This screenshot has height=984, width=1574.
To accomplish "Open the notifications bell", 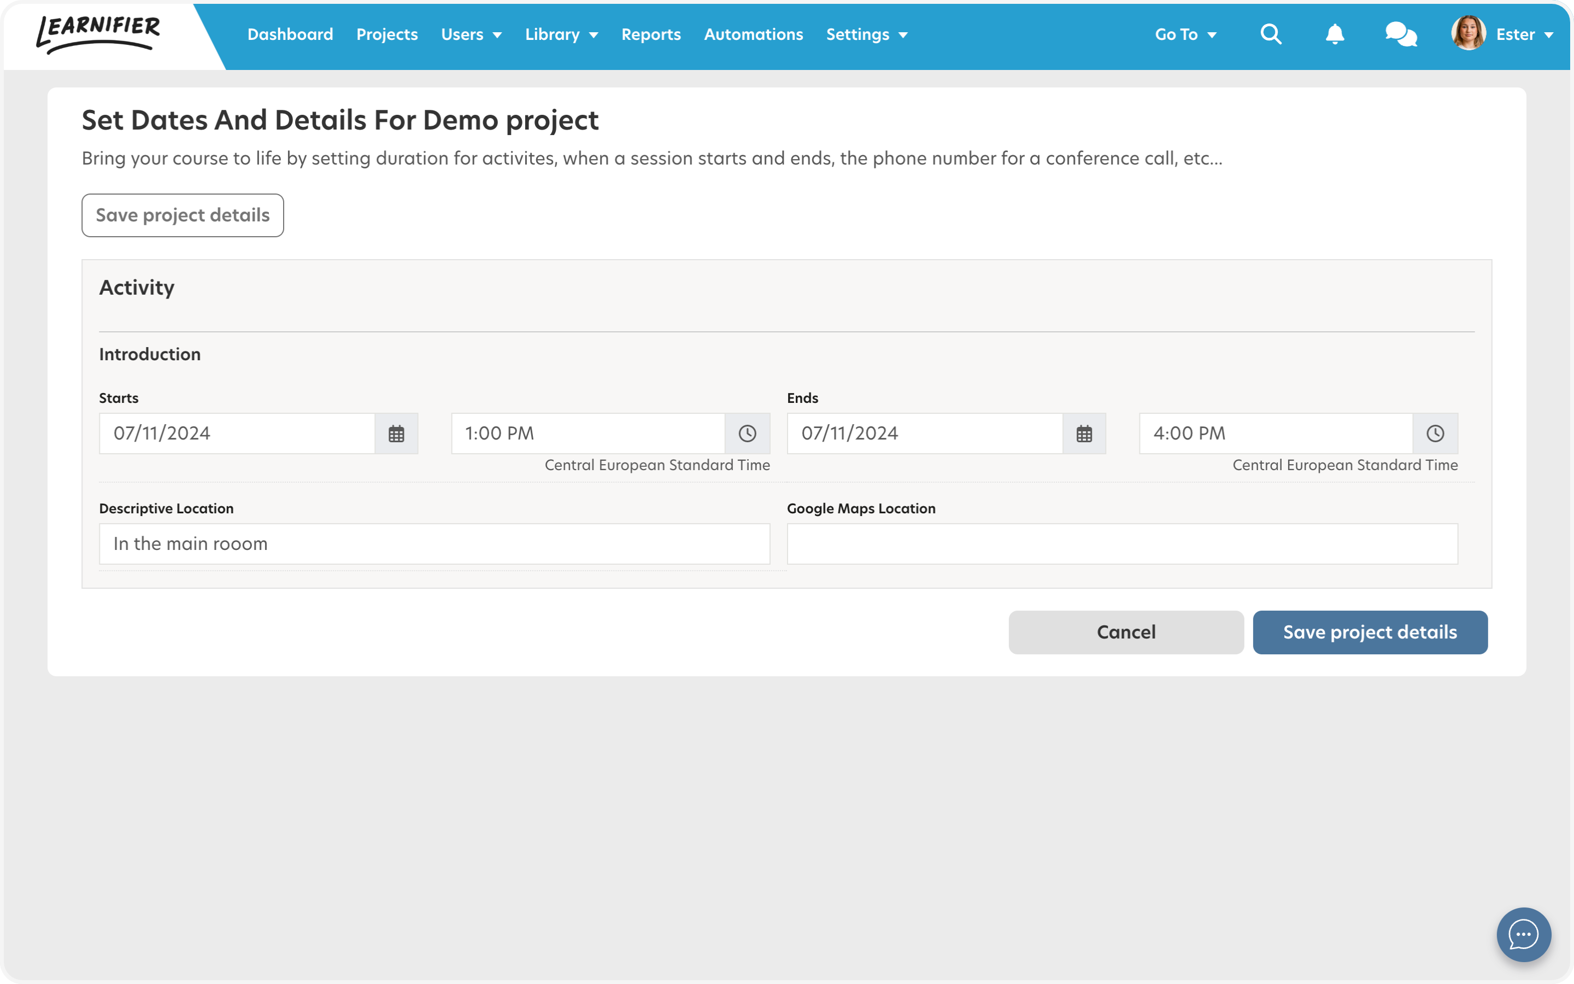I will coord(1335,34).
